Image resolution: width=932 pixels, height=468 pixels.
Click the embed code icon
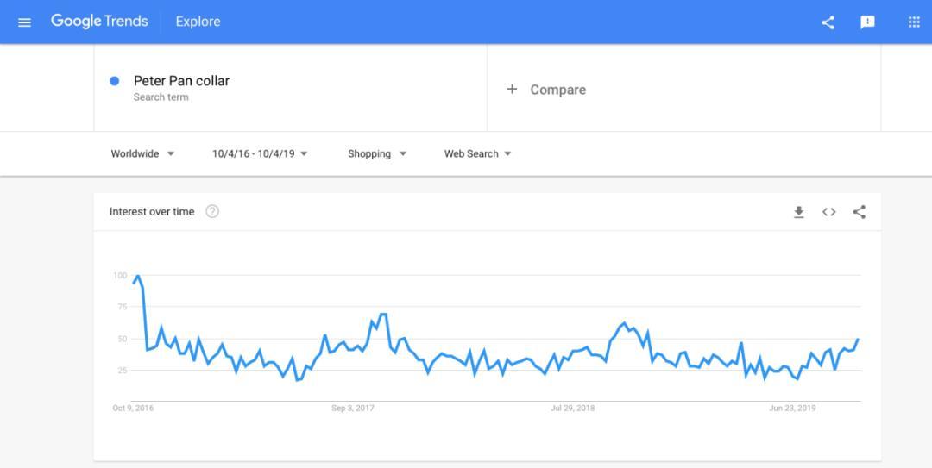[x=829, y=212]
